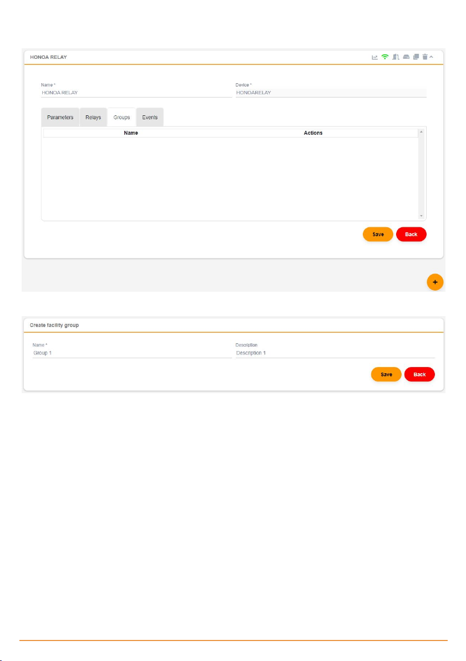The image size is (466, 661).
Task: Click the green Wi-Fi connection status icon
Action: [385, 57]
